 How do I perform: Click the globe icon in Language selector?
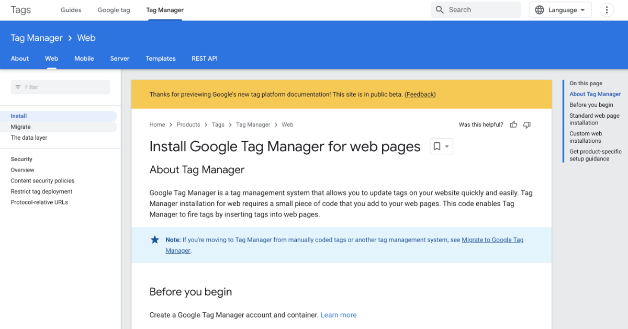pos(540,10)
